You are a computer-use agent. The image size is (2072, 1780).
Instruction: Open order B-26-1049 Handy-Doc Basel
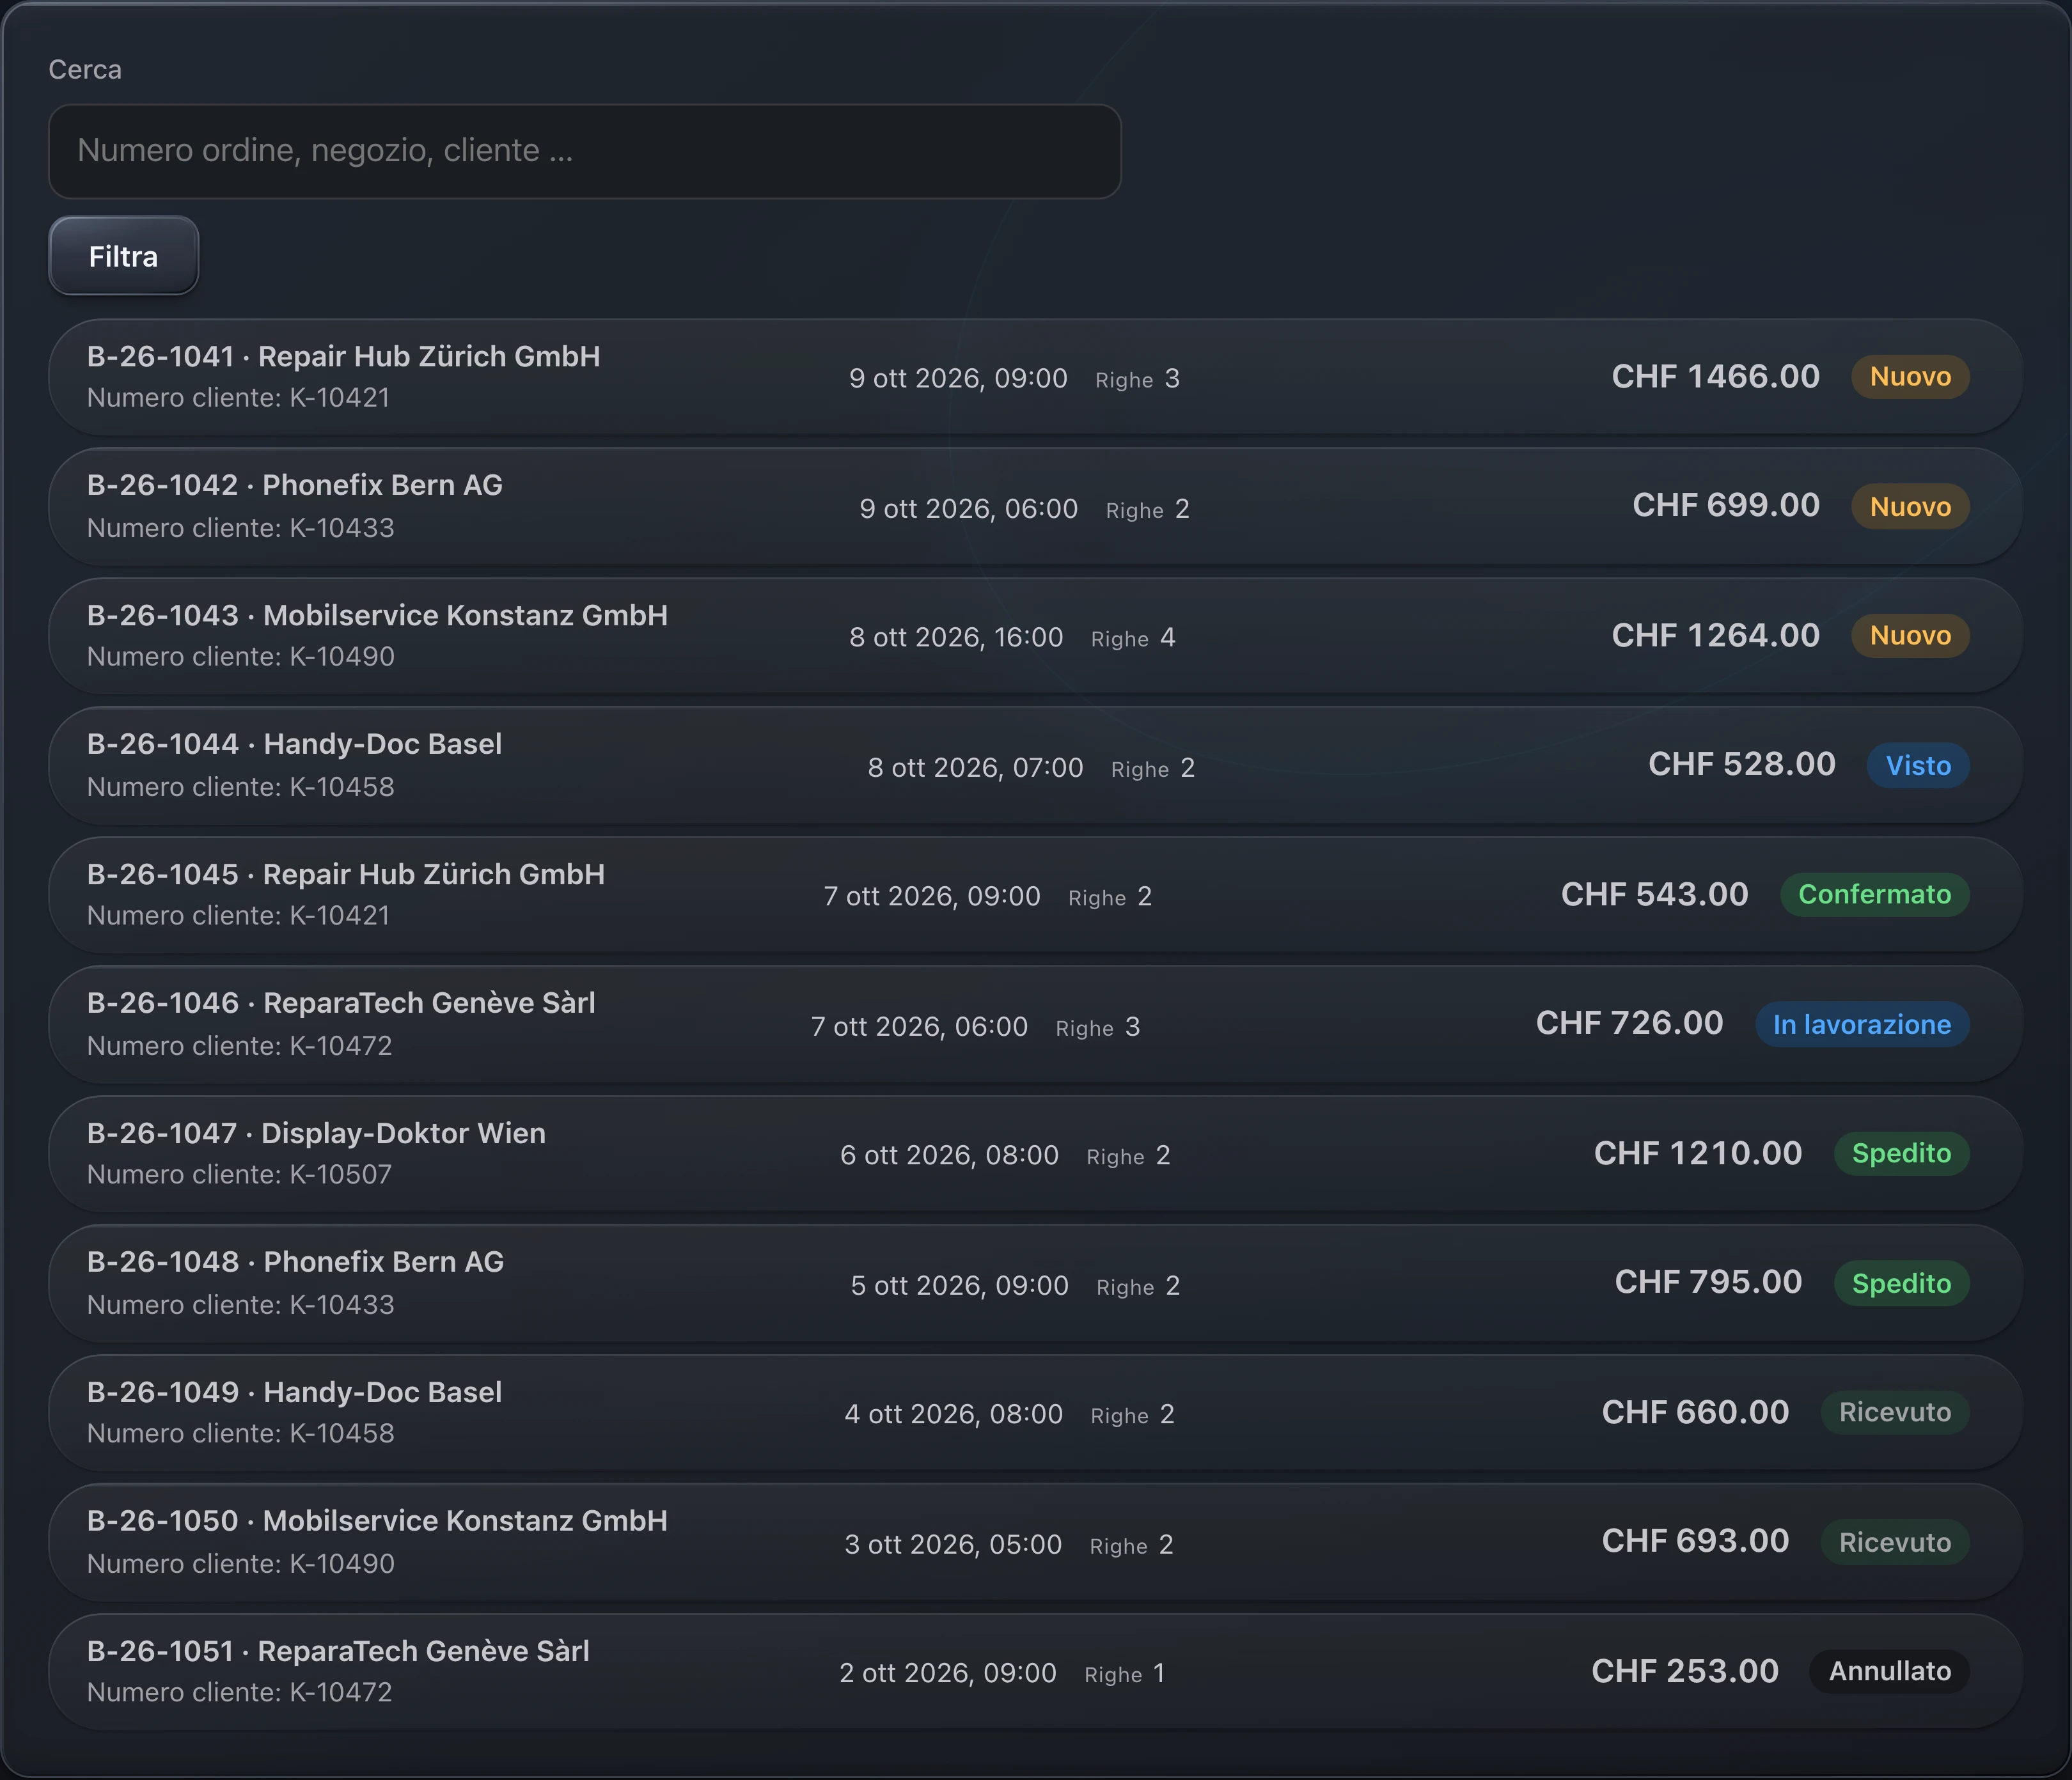(x=1035, y=1413)
